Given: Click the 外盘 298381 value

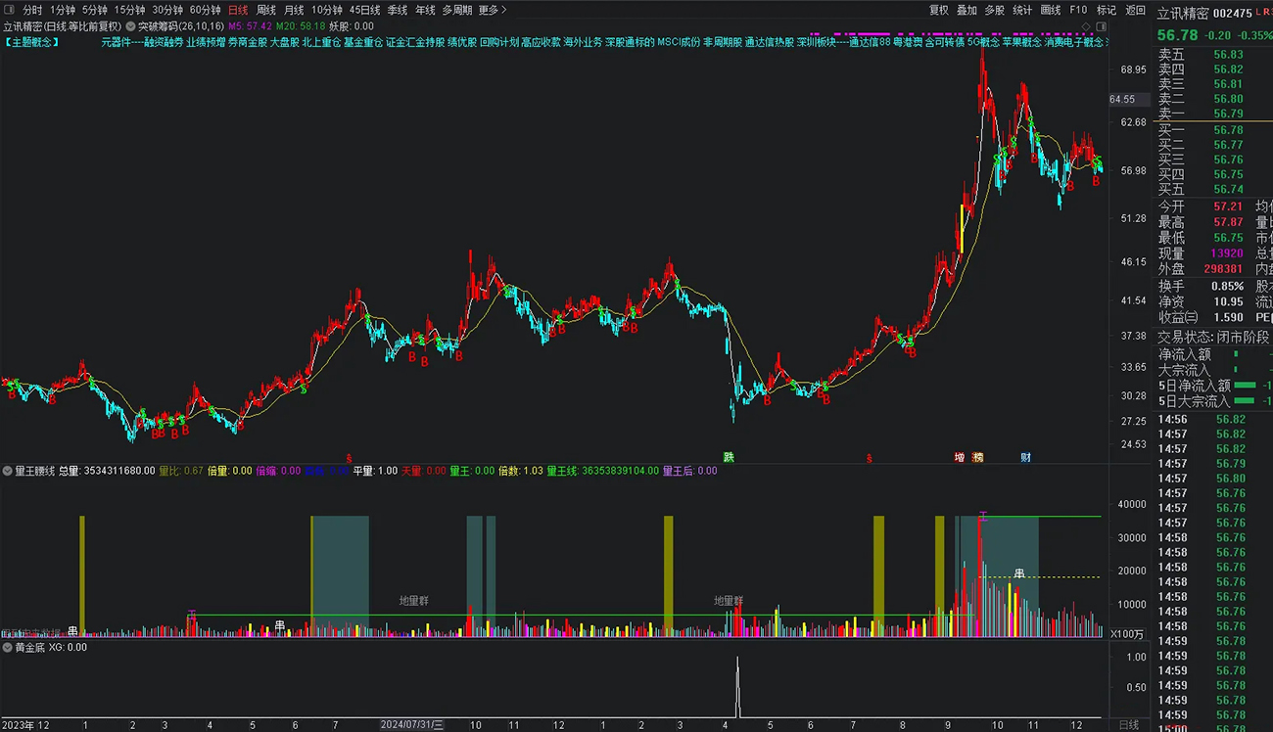Looking at the screenshot, I should tap(1224, 269).
